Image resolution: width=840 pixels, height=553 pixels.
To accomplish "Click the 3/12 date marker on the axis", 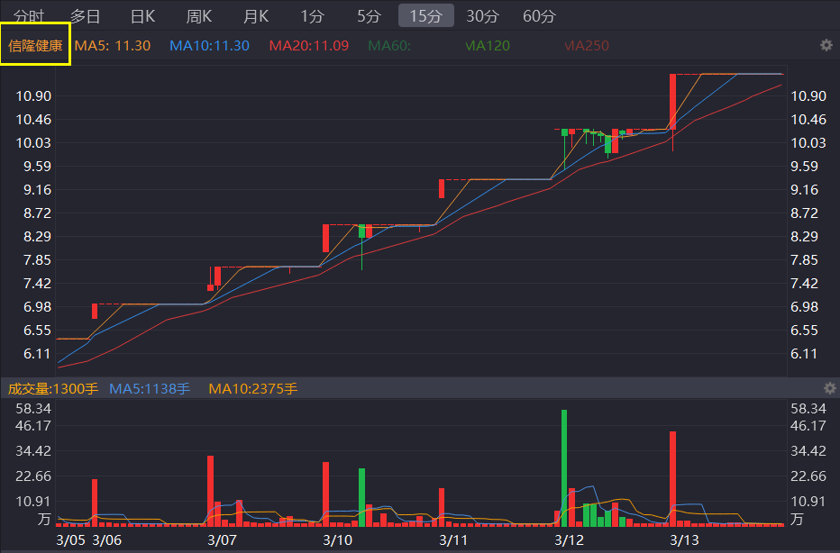I will click(x=569, y=540).
